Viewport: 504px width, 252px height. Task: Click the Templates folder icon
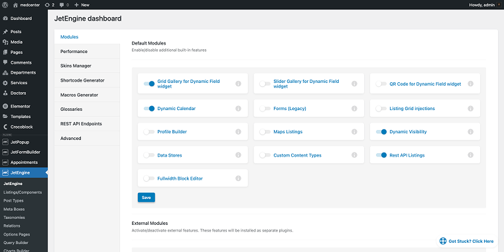point(5,117)
